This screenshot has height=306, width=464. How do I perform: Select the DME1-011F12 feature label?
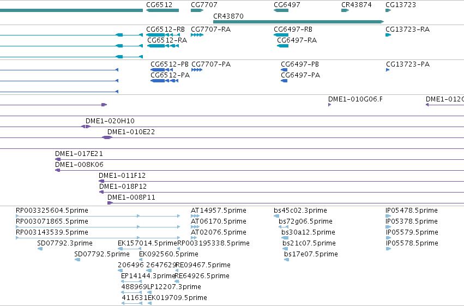pos(122,176)
